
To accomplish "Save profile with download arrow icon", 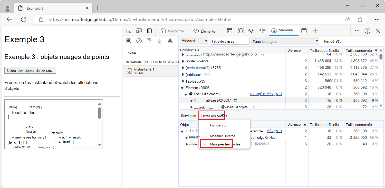I will (160, 41).
